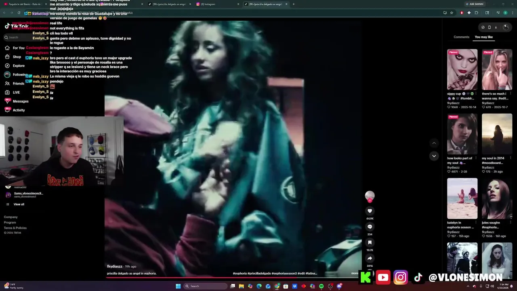
Task: Open Samu_vlonesimoncli account in sidebar
Action: pyautogui.click(x=24, y=195)
